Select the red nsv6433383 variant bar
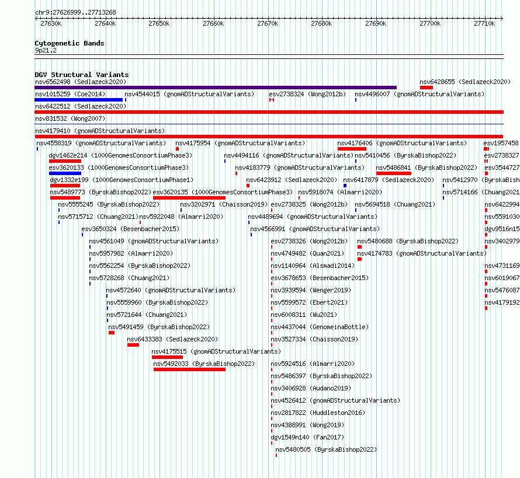 point(133,345)
